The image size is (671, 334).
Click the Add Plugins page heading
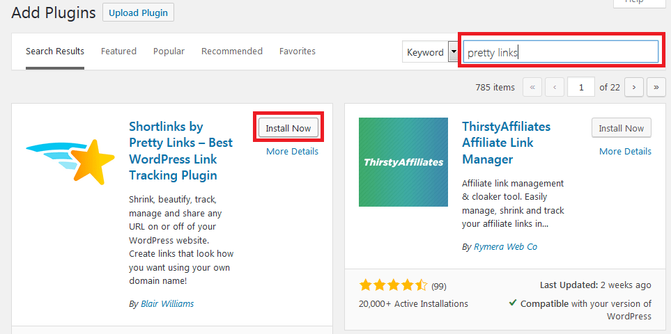click(x=54, y=13)
